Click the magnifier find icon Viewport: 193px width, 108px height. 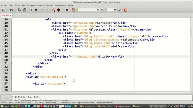tap(103, 10)
